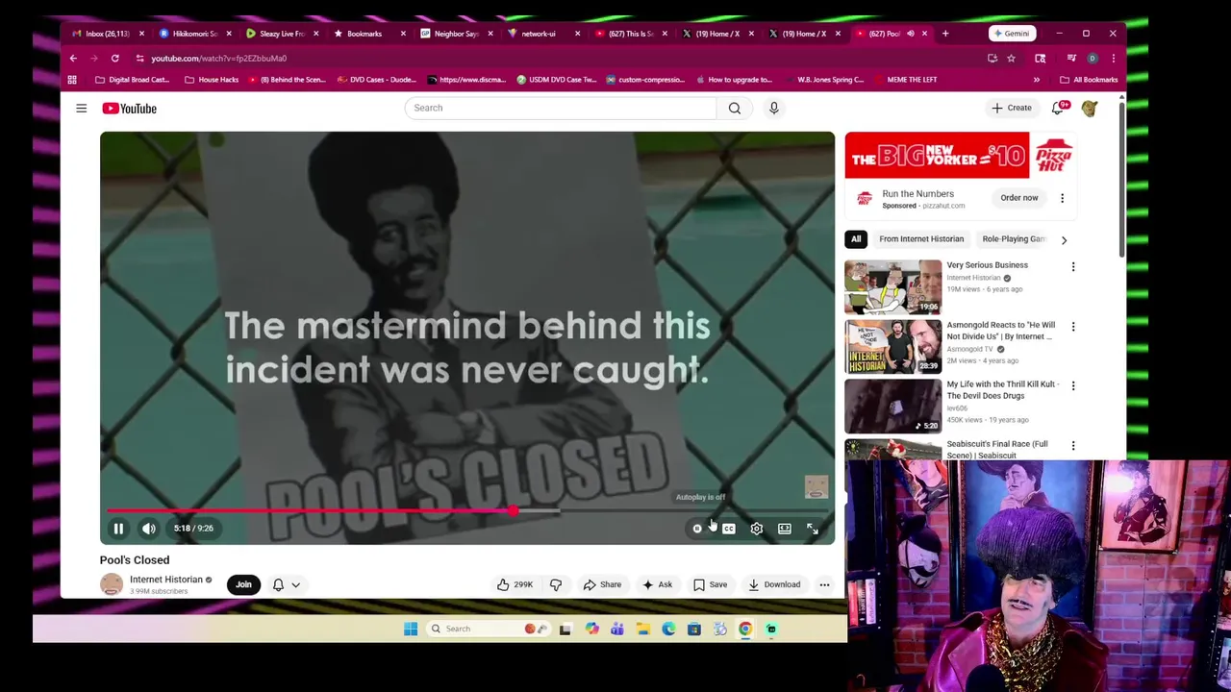The width and height of the screenshot is (1231, 692).
Task: Open the Internet Historian channel avatar
Action: (112, 584)
